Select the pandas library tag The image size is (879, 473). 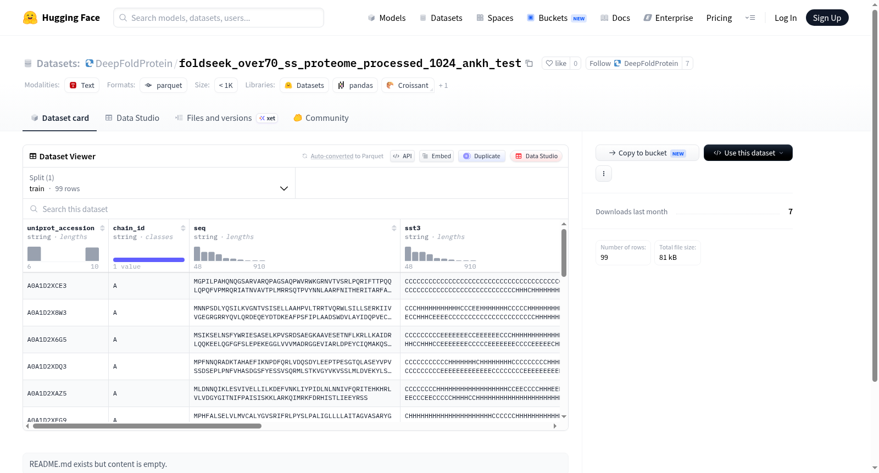pyautogui.click(x=355, y=85)
